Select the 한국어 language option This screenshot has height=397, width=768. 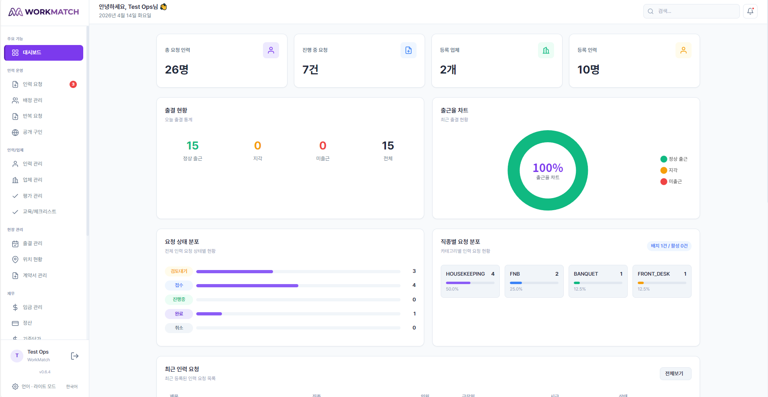pyautogui.click(x=72, y=386)
